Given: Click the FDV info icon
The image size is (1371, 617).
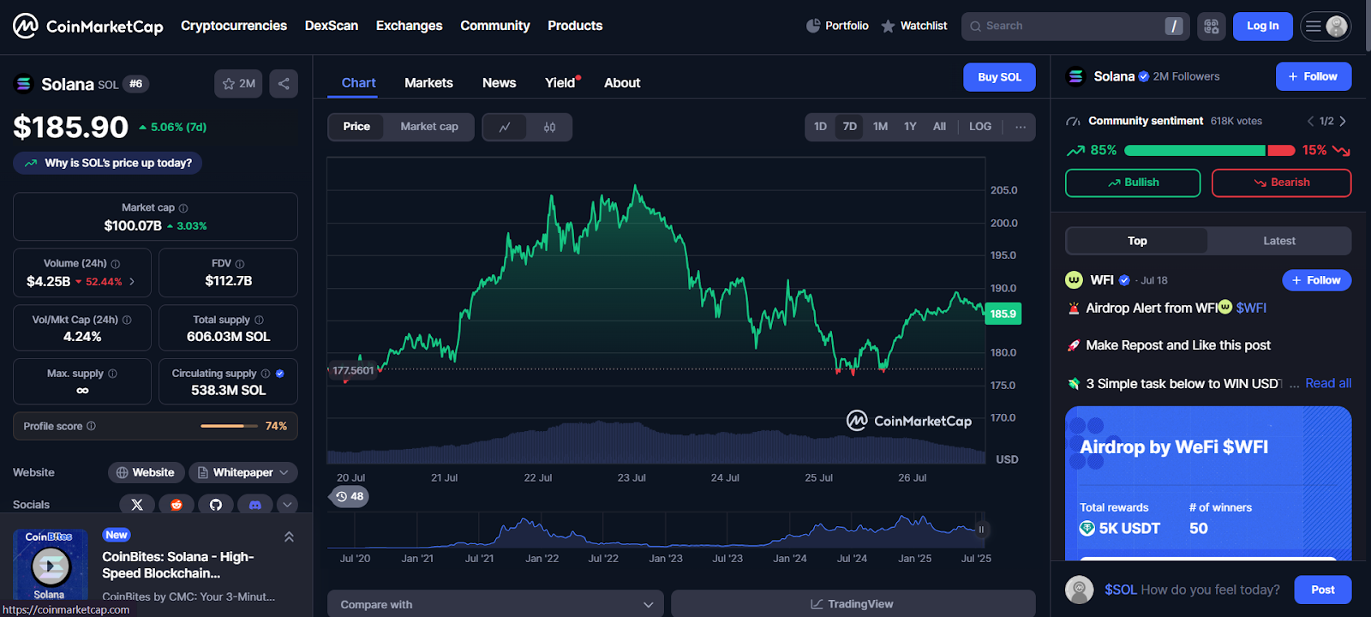Looking at the screenshot, I should point(240,264).
